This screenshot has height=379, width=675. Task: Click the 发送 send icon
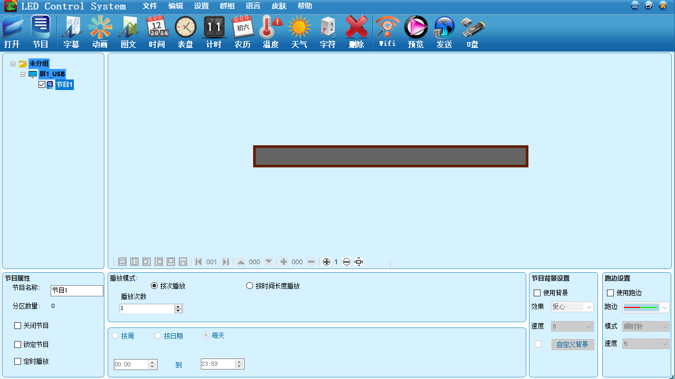coord(444,32)
